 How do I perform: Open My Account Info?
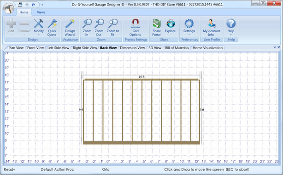click(x=212, y=28)
